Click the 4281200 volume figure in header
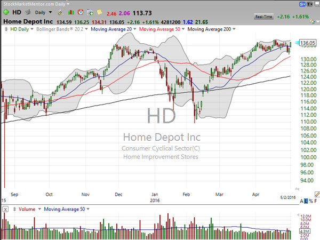The height and width of the screenshot is (240, 320). (x=171, y=22)
